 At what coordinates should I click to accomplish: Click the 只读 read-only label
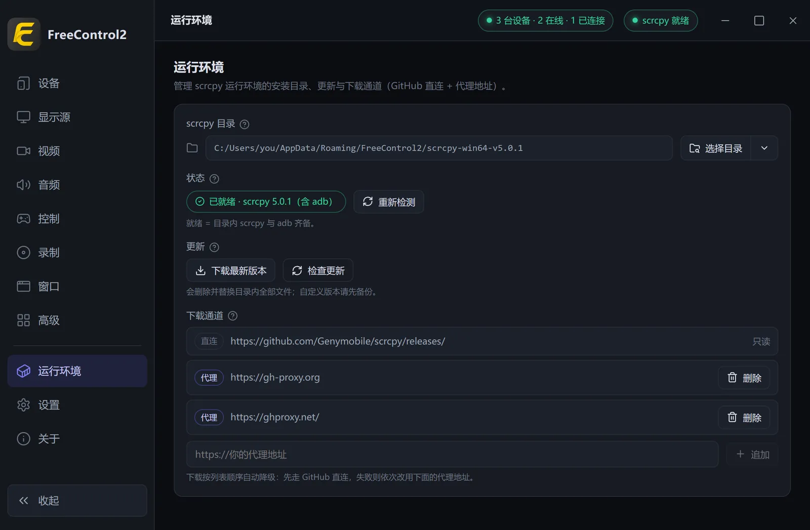(x=761, y=342)
